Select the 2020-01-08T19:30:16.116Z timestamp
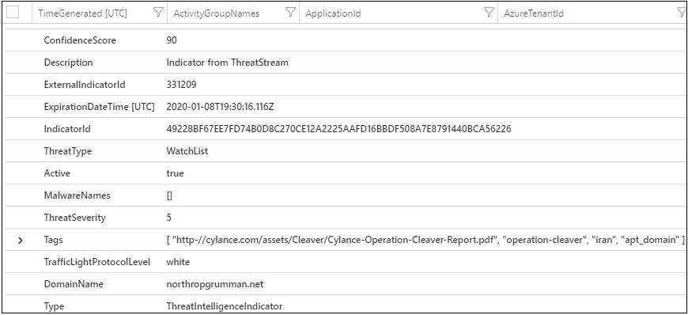688x315 pixels. [221, 107]
